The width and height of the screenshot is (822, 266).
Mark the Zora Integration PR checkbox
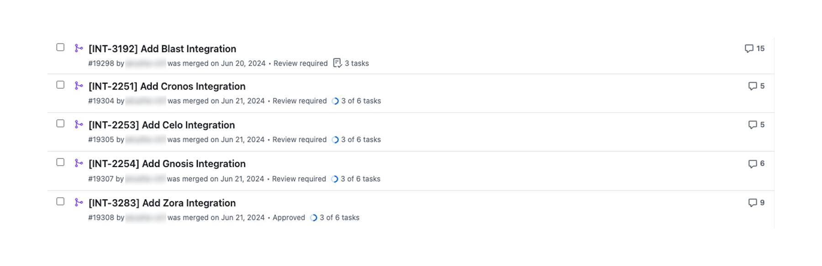60,202
